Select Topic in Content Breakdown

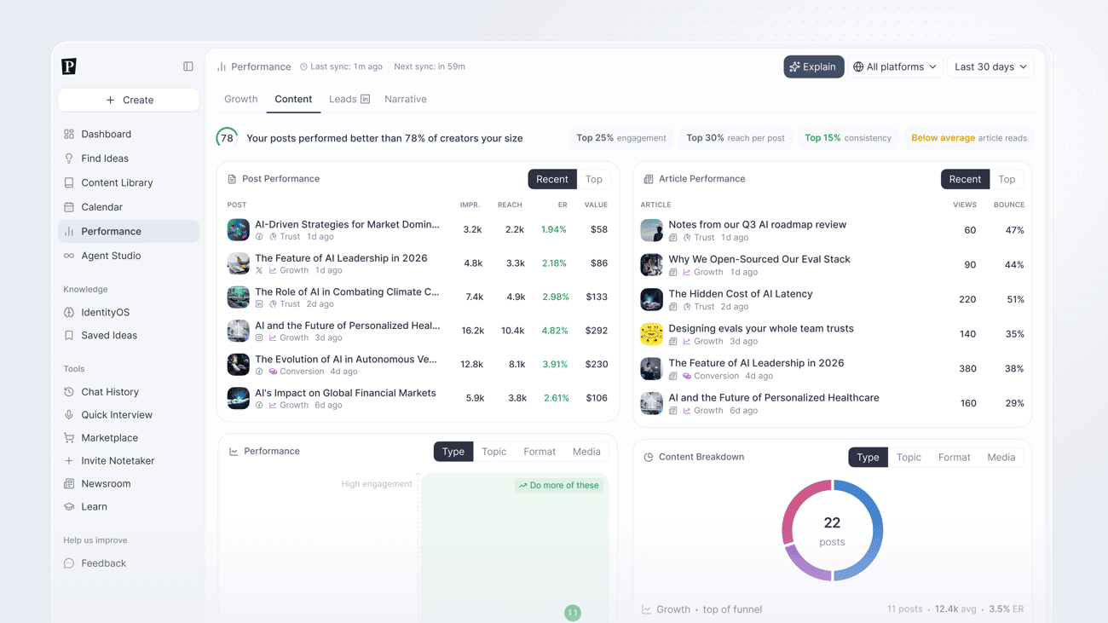tap(909, 458)
